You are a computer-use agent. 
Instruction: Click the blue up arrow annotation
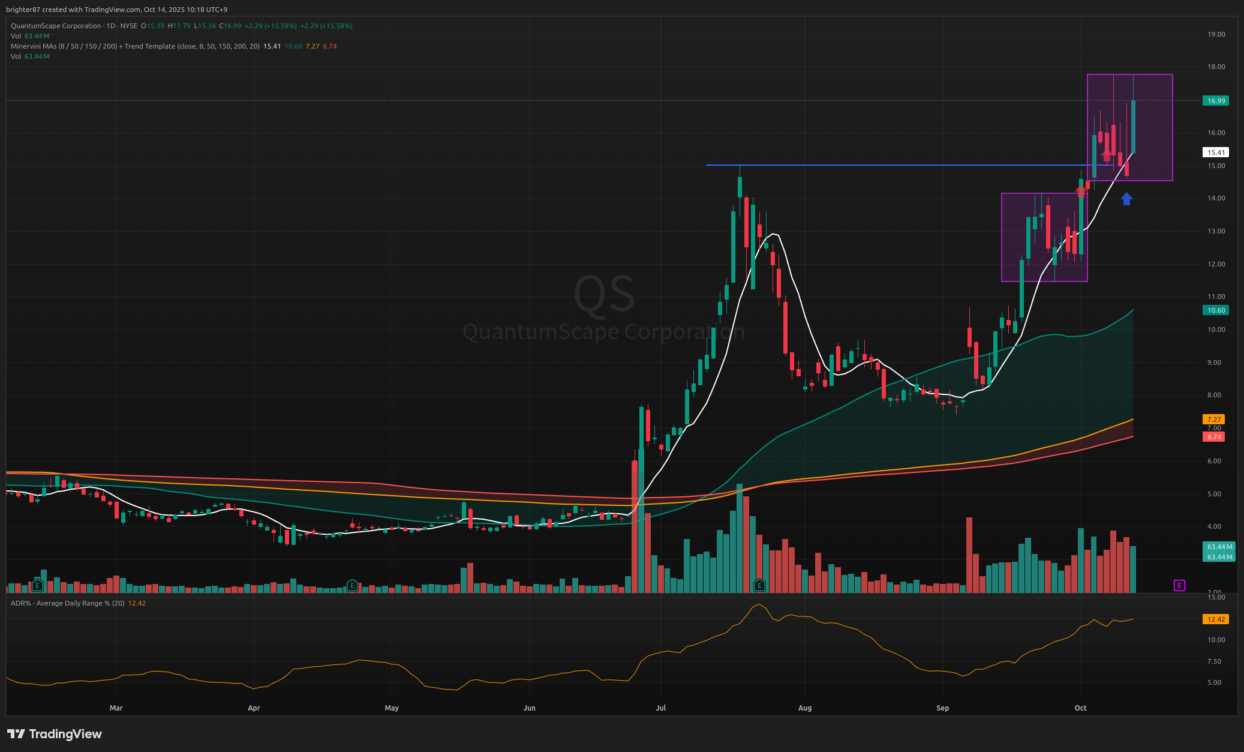1126,199
